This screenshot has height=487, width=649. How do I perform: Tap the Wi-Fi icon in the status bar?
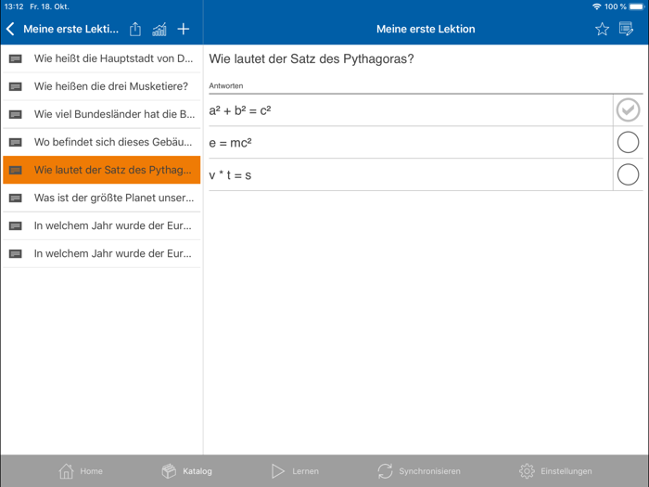click(x=596, y=6)
